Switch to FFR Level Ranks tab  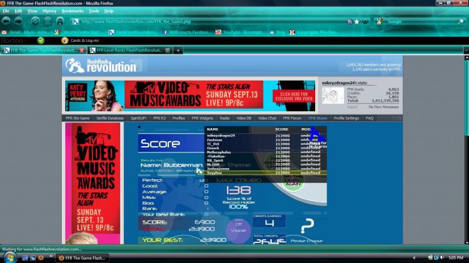[131, 51]
